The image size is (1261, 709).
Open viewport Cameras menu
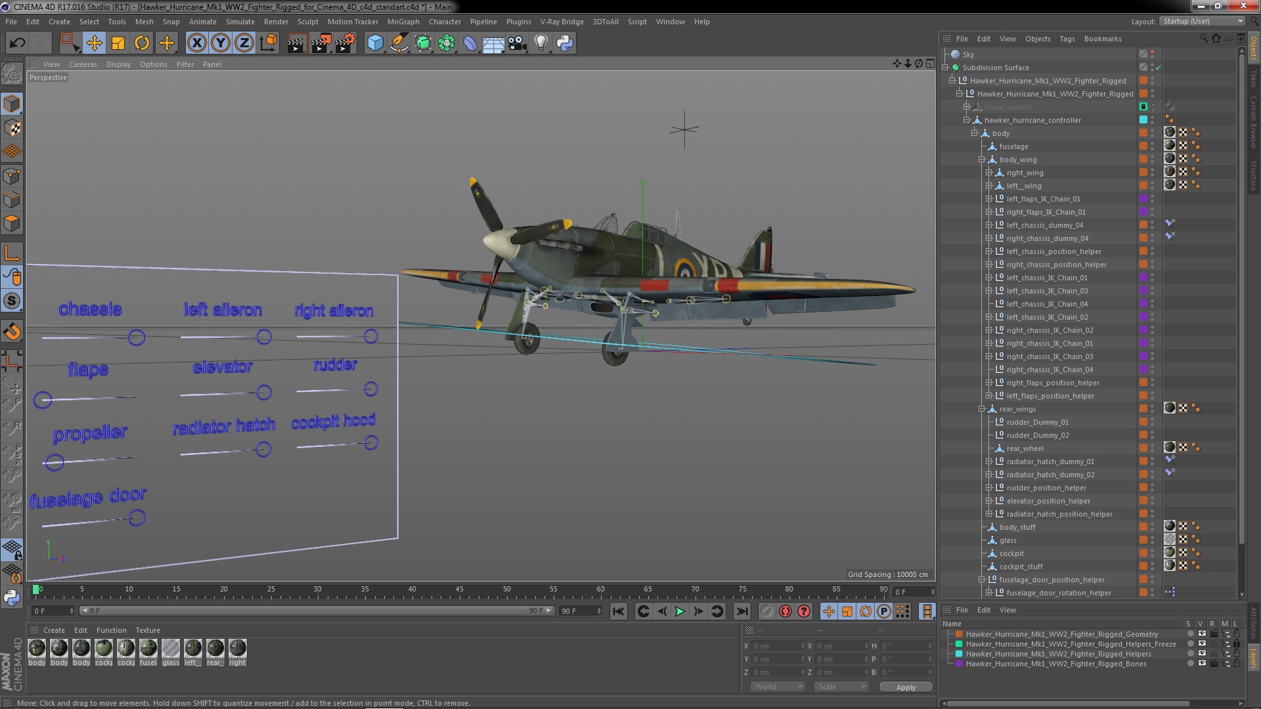83,64
